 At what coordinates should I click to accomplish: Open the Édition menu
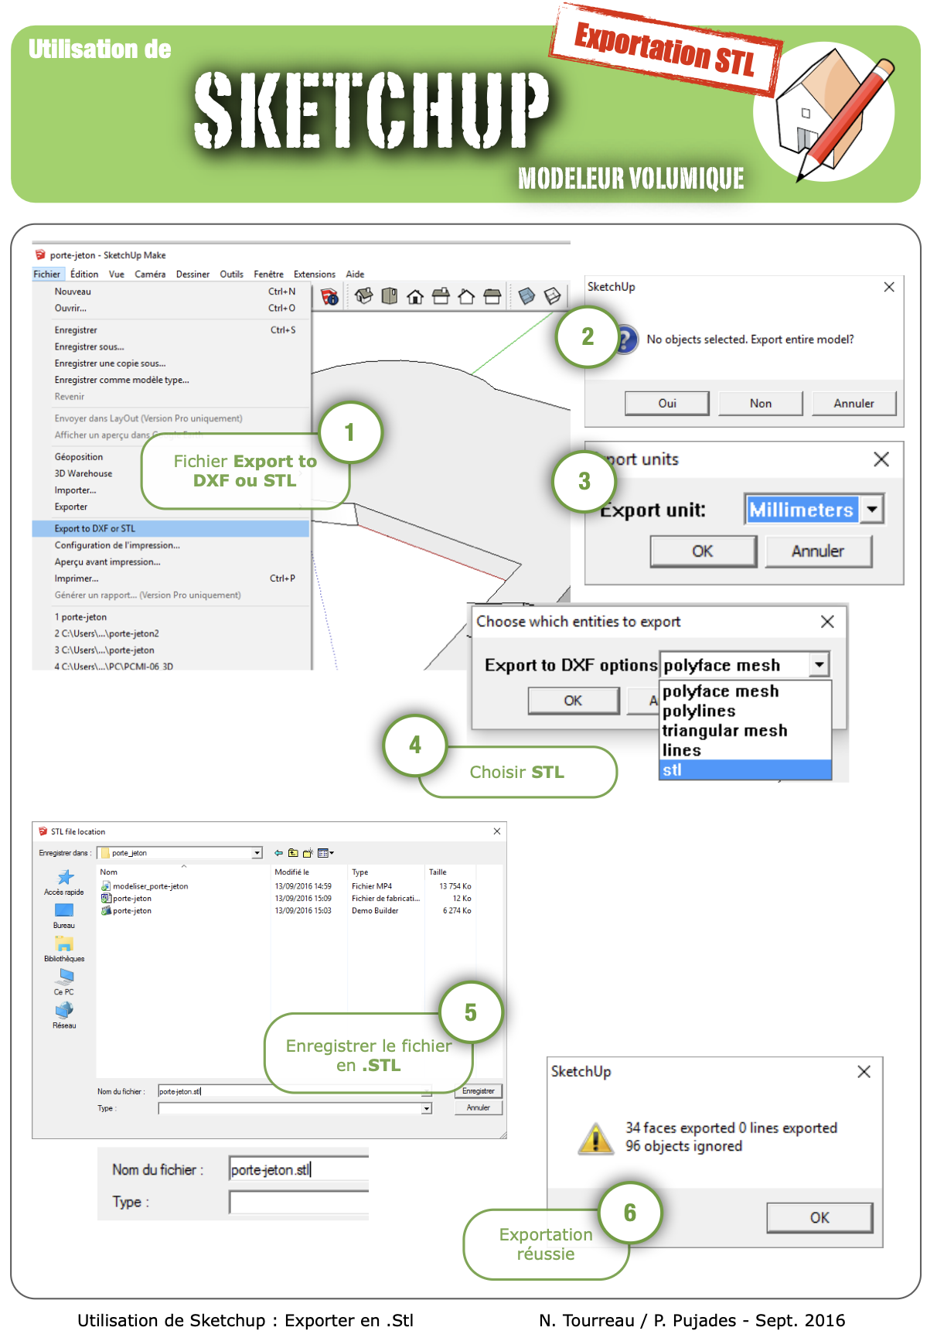[x=84, y=275]
